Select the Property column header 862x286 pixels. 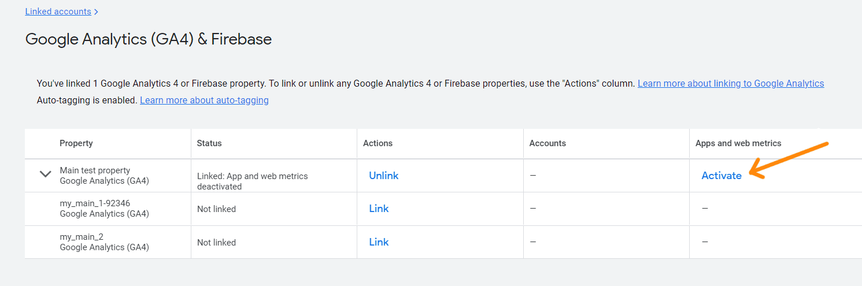(76, 143)
